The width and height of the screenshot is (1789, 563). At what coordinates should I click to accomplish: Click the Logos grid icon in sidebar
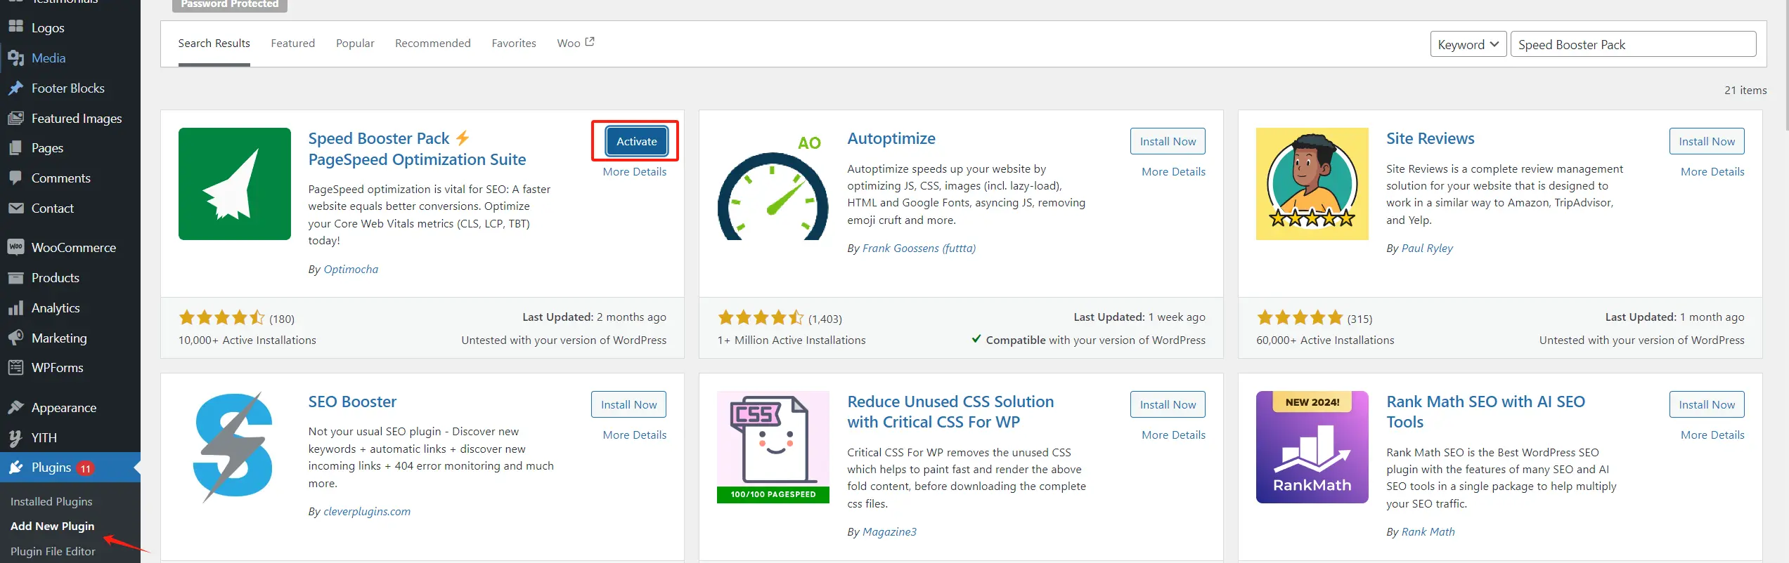(15, 27)
